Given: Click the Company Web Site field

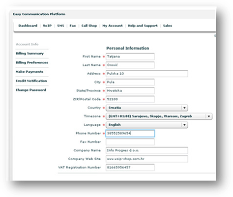Looking at the screenshot, I should coord(147,159).
